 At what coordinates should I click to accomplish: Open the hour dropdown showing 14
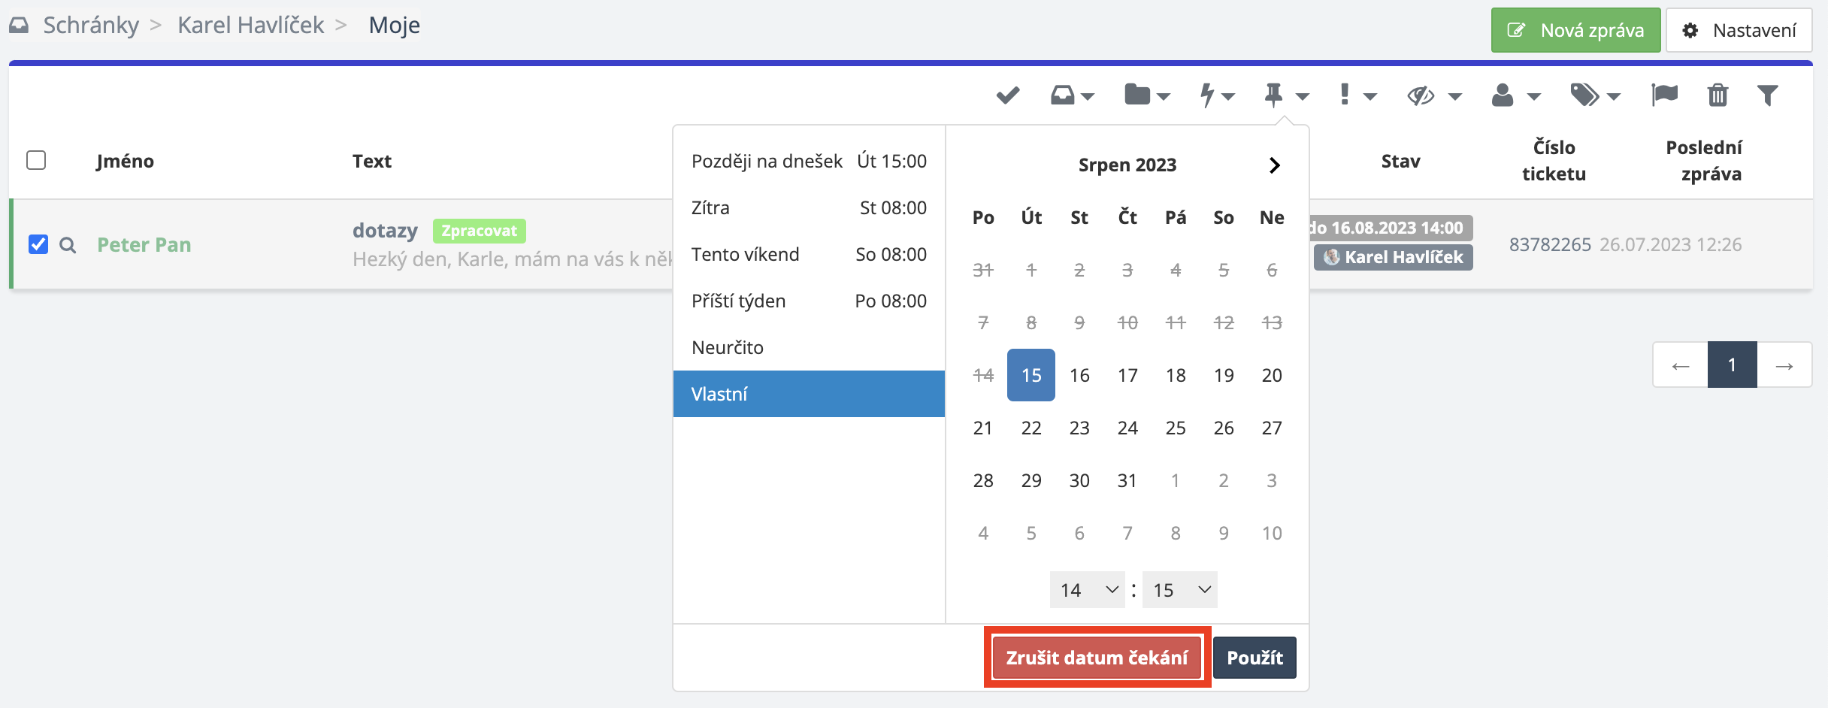[1087, 590]
